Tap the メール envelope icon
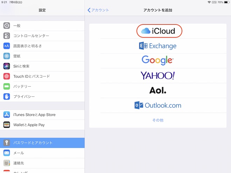 (7, 153)
